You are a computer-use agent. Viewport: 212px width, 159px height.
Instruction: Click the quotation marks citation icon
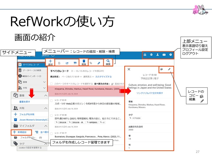click(x=75, y=63)
